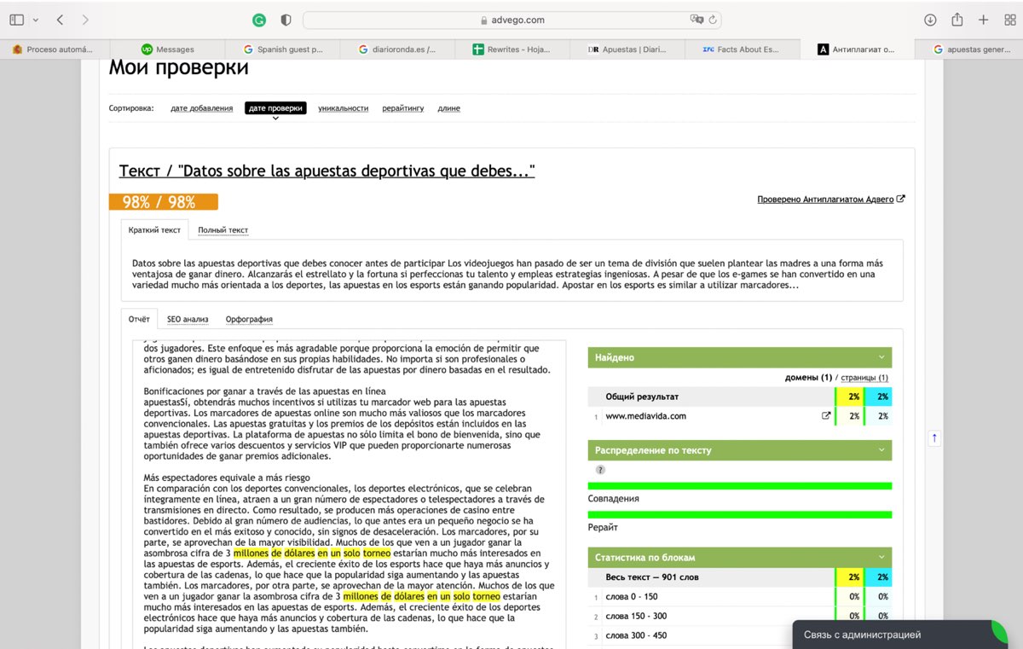Click the scroll-to-top arrow button
Viewport: 1023px width, 649px height.
coord(934,438)
